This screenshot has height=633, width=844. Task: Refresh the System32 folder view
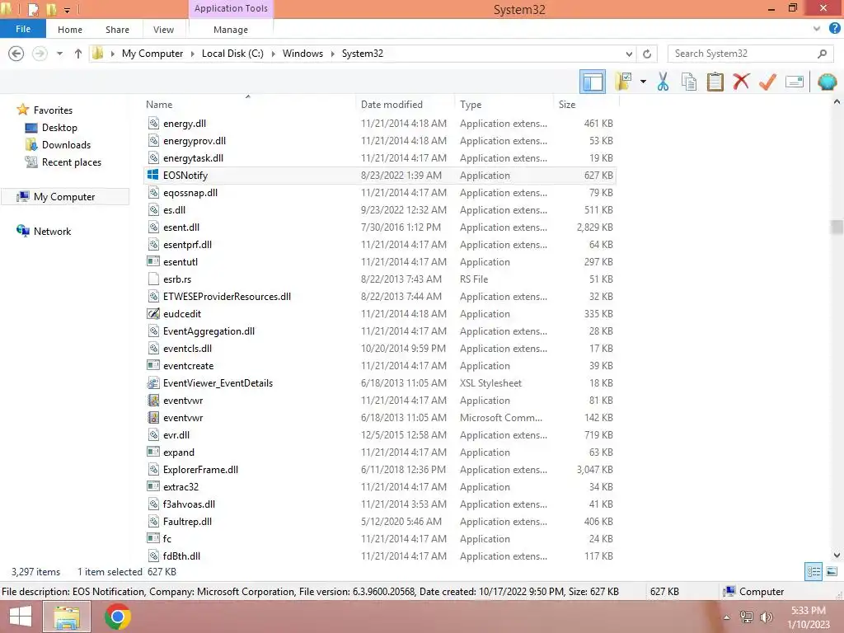(647, 54)
